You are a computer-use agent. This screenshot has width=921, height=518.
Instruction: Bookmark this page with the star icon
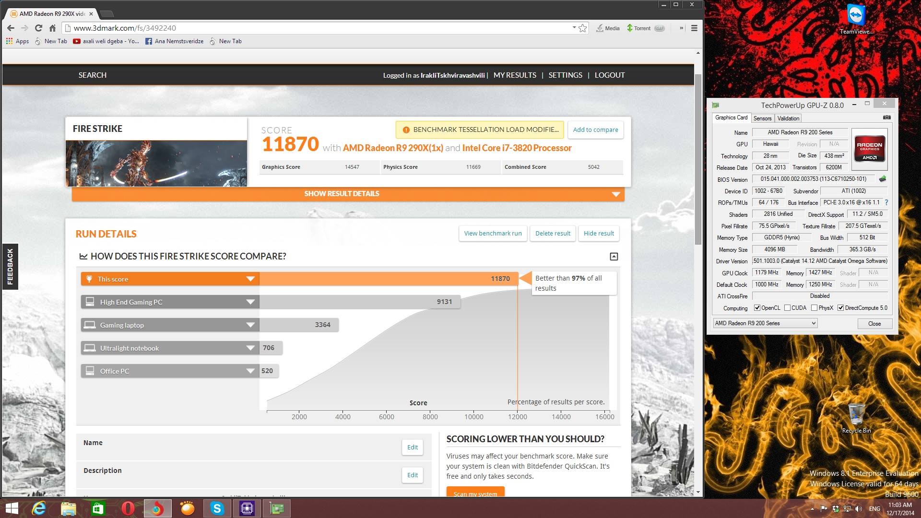coord(582,28)
